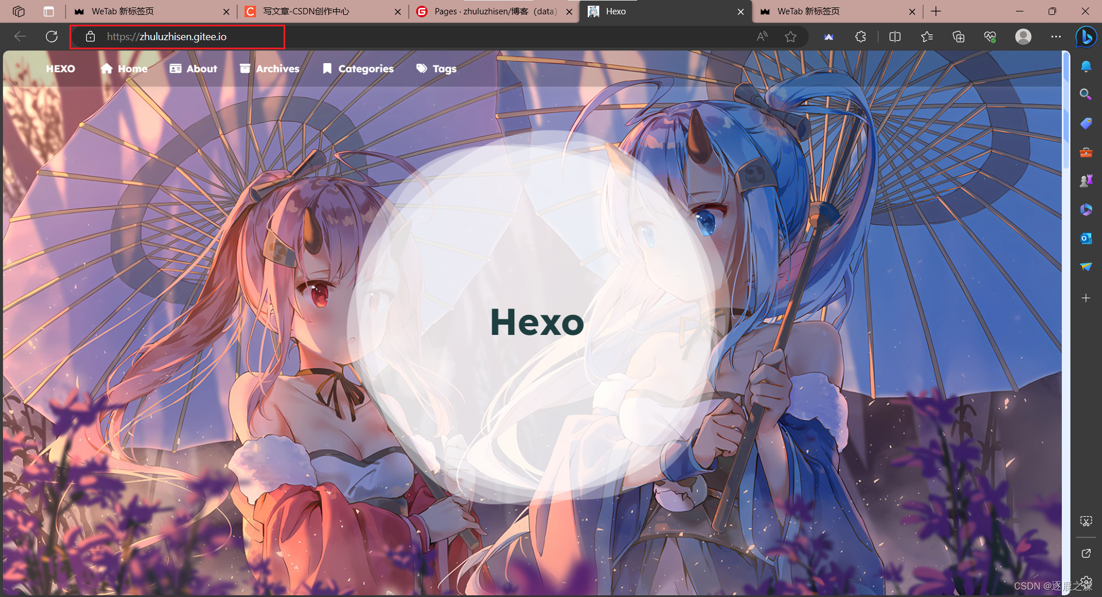Open sidebar notifications bell icon

[x=1086, y=67]
